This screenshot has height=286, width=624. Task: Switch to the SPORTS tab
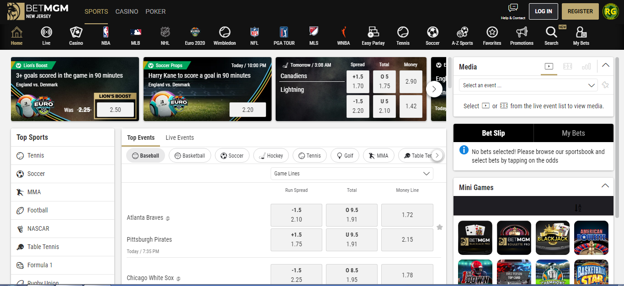(96, 11)
